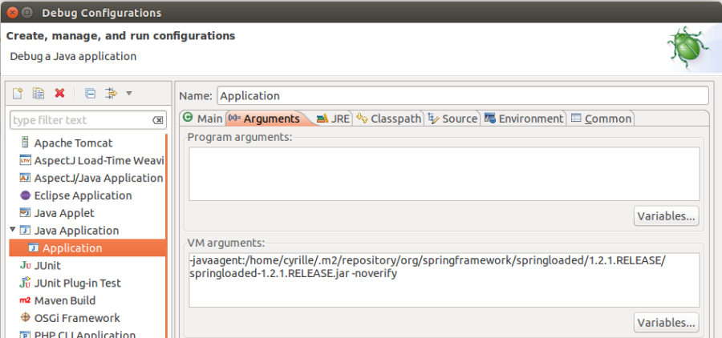Switch to the Environment tab

click(x=524, y=119)
